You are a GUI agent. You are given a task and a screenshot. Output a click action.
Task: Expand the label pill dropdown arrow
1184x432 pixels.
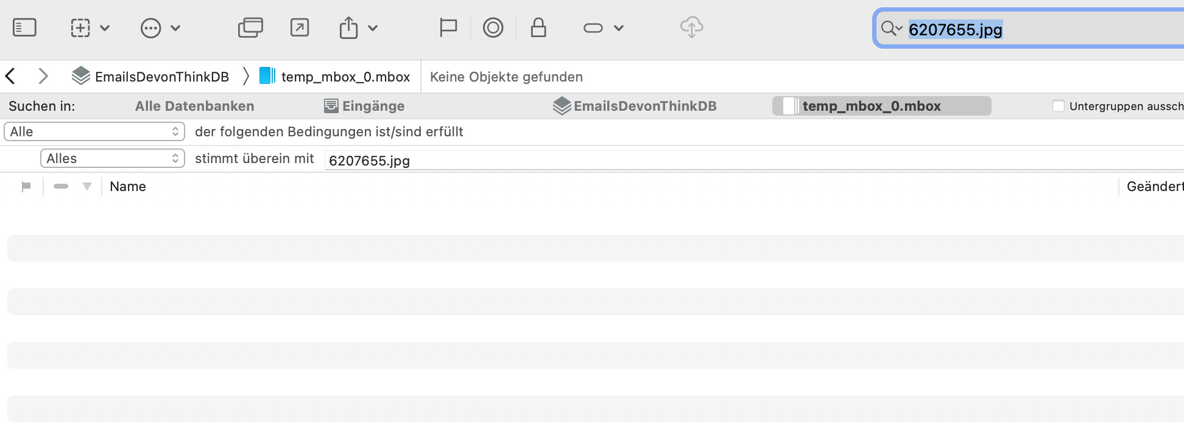pyautogui.click(x=619, y=28)
